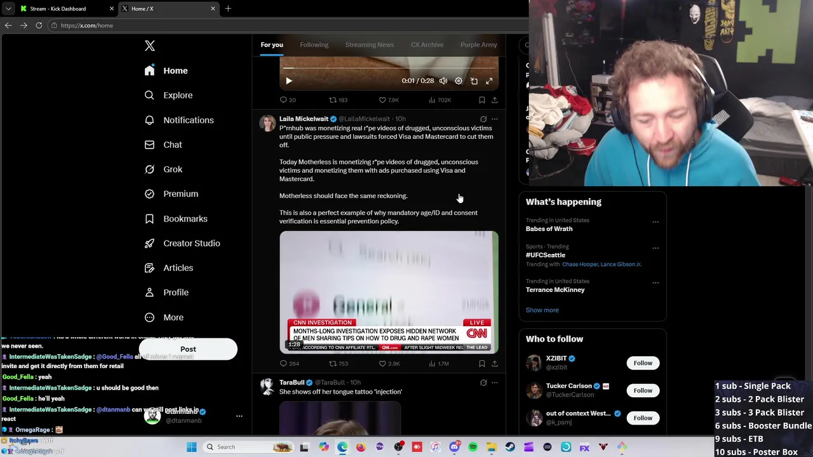Viewport: 813px width, 457px height.
Task: Toggle picture-in-picture on top video
Action: click(x=474, y=81)
